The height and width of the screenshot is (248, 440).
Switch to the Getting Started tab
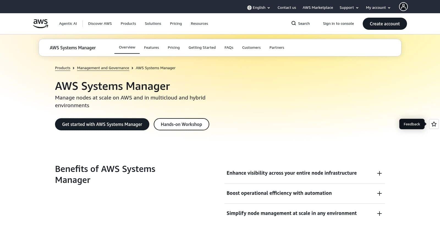coord(202,47)
